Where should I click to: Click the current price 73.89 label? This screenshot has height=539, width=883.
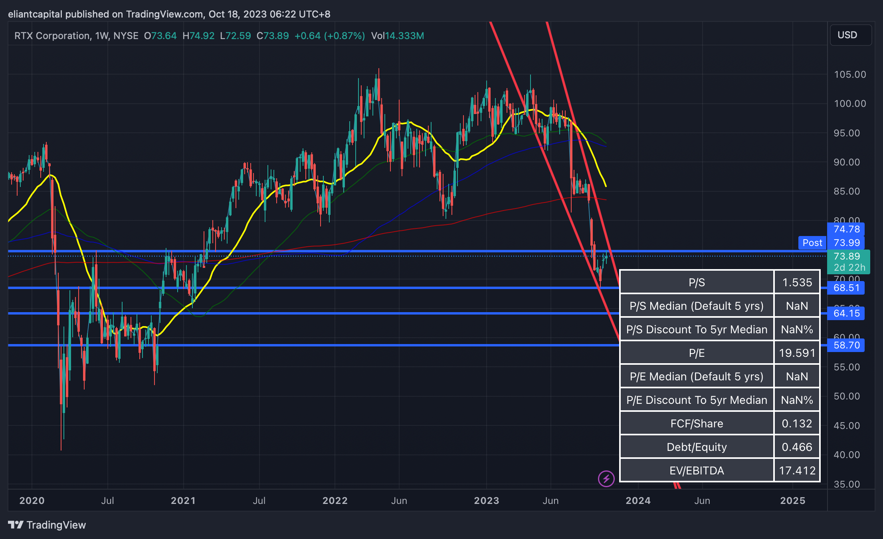click(x=848, y=256)
